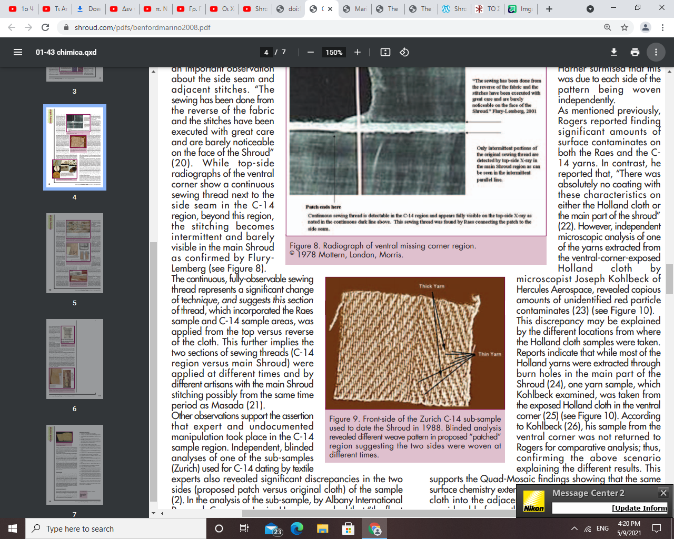This screenshot has width=674, height=539.
Task: Edit the page number field showing 4
Action: click(x=266, y=52)
